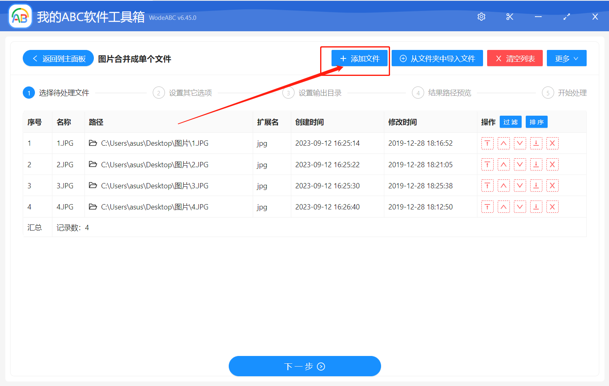Open the 排序 sorting options

(x=536, y=121)
